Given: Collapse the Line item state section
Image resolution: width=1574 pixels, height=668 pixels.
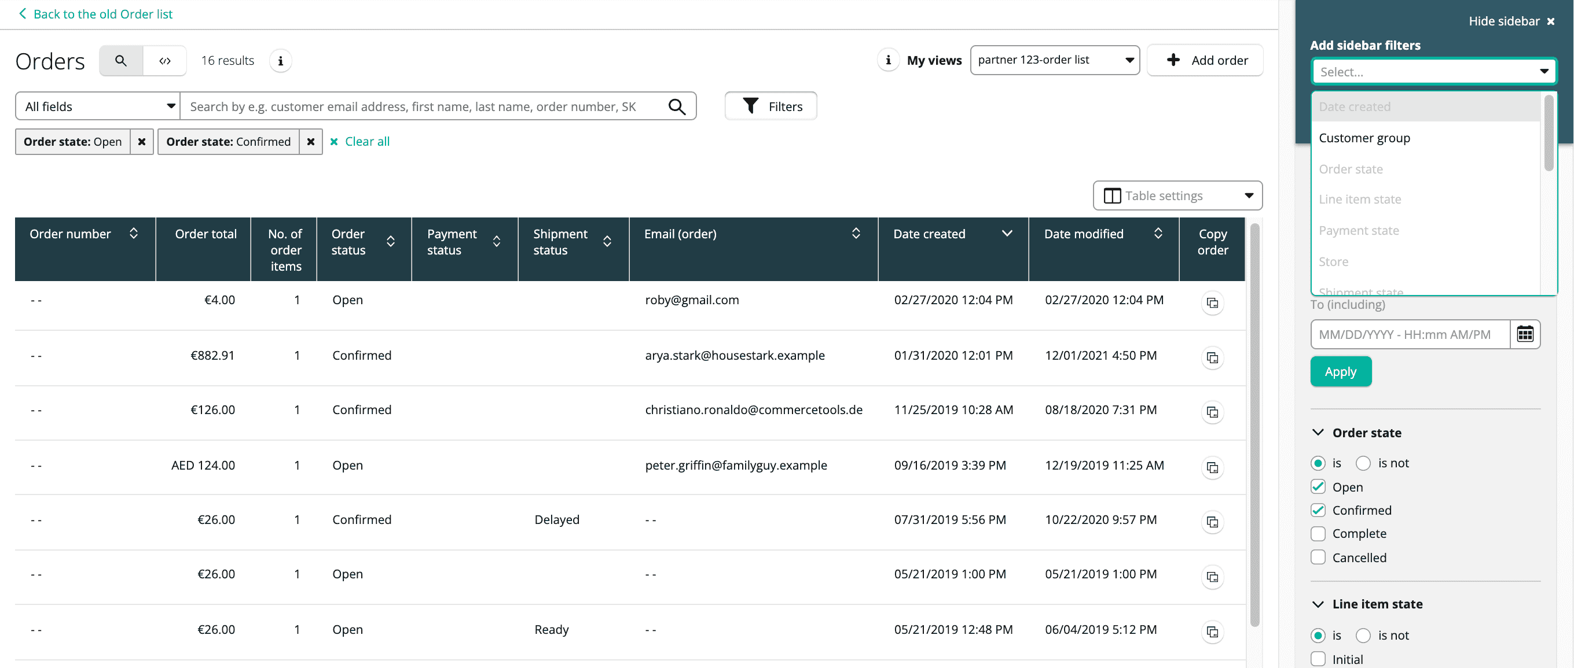Looking at the screenshot, I should click(1318, 604).
